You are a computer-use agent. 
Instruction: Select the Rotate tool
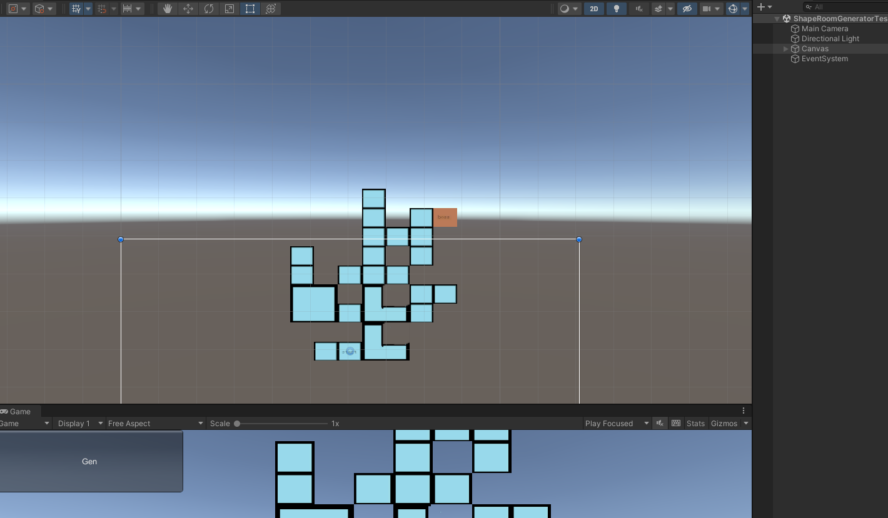point(208,8)
